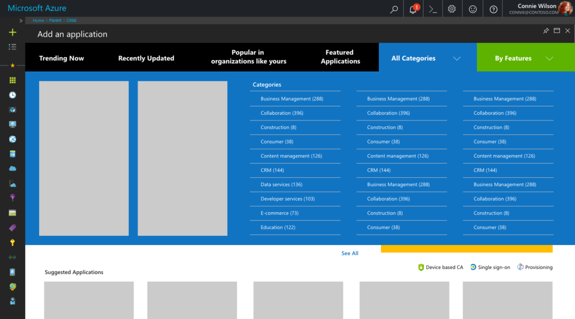Open the all services list icon

tap(13, 47)
